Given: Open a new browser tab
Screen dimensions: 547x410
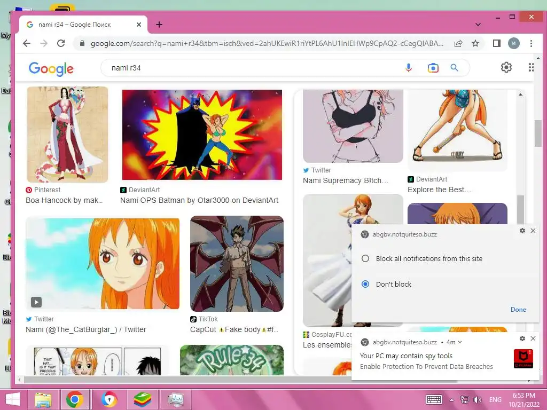Looking at the screenshot, I should pyautogui.click(x=159, y=25).
